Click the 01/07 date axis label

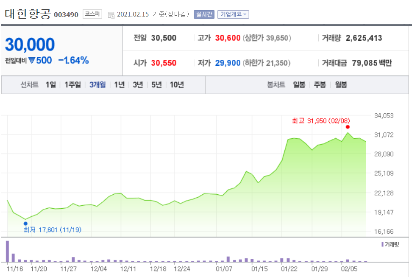click(224, 269)
